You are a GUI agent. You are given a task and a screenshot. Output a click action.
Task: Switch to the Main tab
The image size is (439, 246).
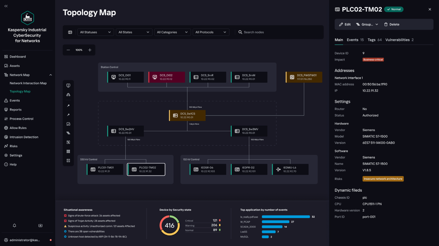(x=339, y=40)
